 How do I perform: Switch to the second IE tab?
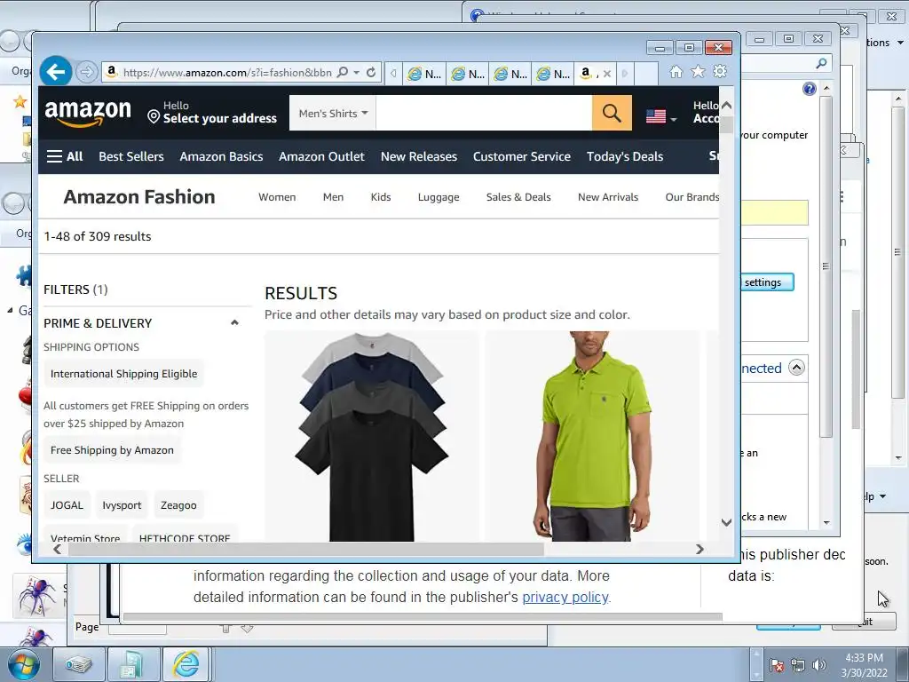[467, 74]
